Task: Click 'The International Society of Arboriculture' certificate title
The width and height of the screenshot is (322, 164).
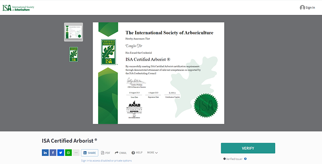Action: [x=169, y=33]
